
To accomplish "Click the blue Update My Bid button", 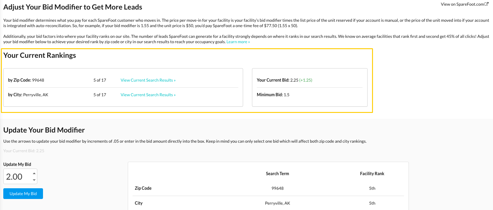I will [23, 194].
